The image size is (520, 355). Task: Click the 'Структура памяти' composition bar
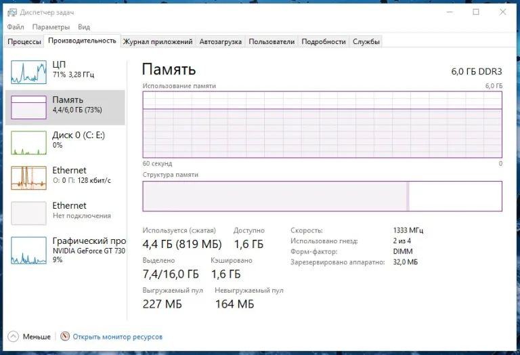(322, 196)
